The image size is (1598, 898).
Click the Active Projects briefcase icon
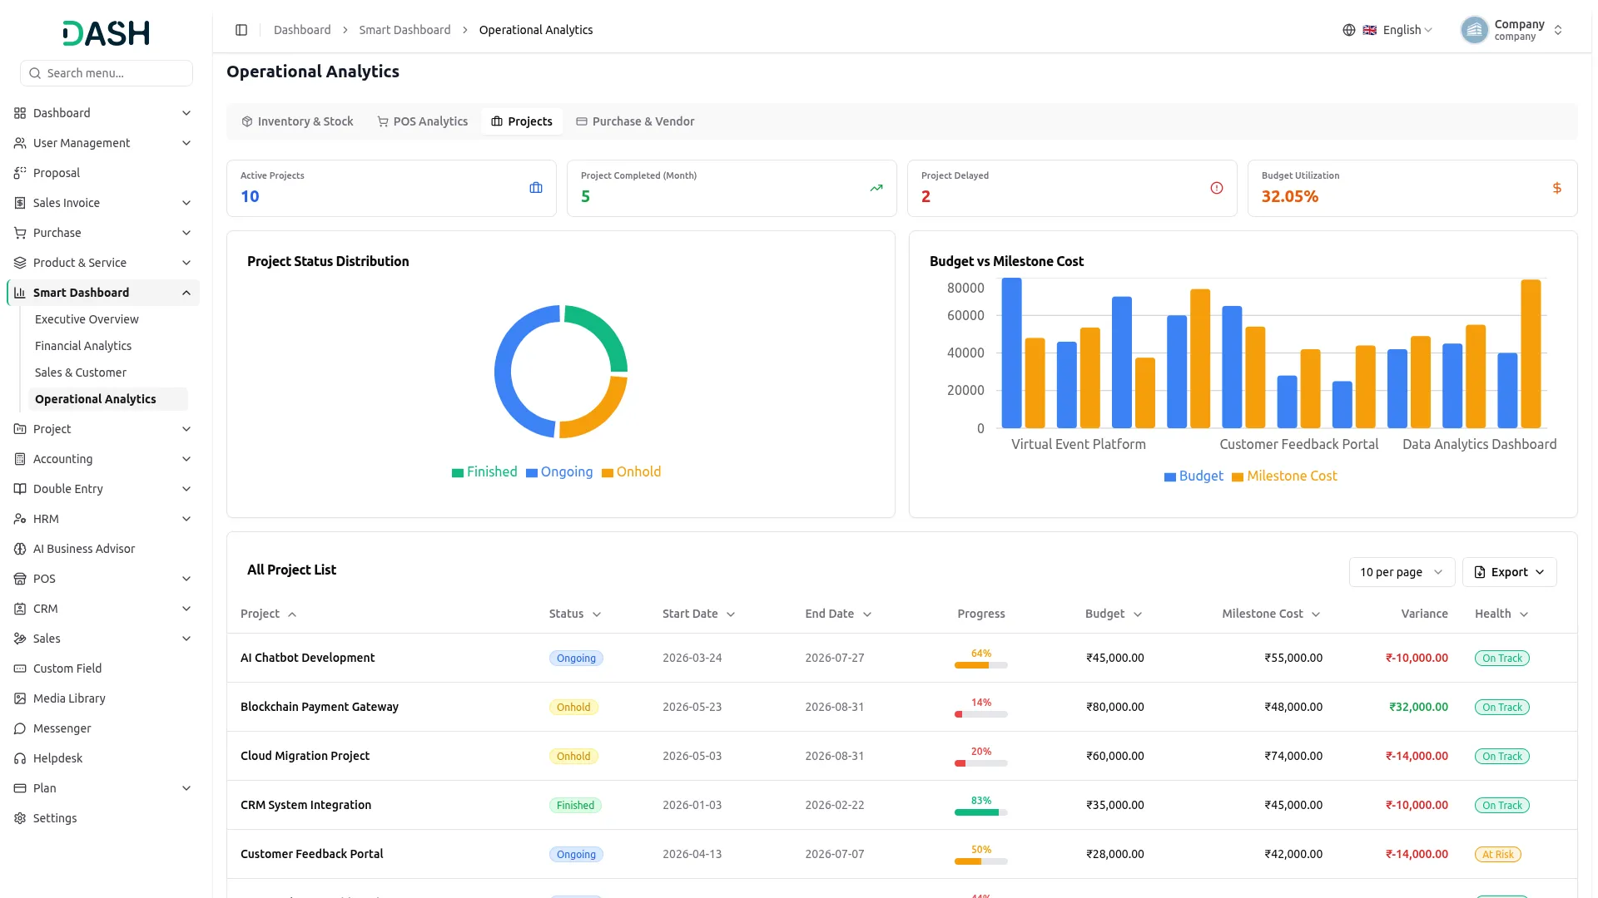point(536,188)
